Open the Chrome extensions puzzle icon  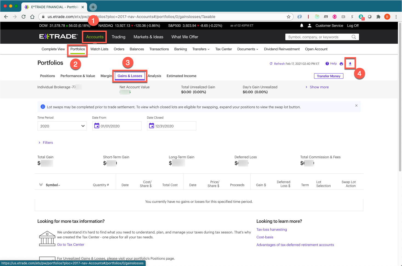(378, 17)
